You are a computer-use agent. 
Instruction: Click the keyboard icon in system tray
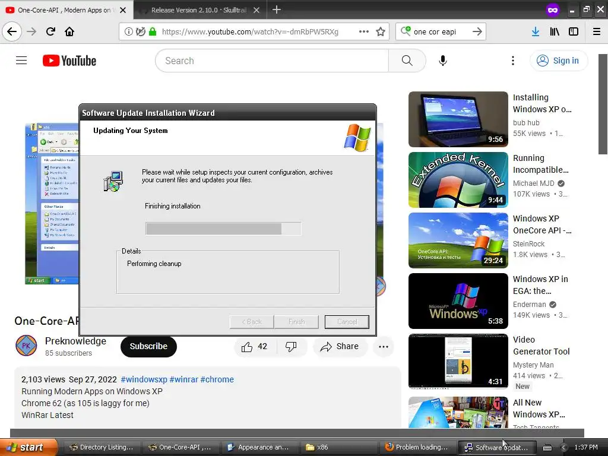[547, 448]
